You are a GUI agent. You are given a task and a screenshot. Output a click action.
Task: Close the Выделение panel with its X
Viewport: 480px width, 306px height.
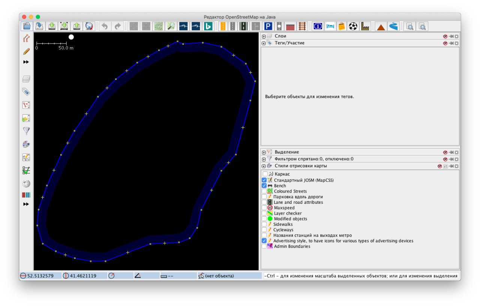456,152
